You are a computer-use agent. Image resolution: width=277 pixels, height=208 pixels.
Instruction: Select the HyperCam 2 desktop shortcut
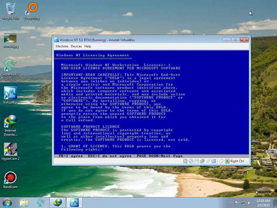click(x=11, y=152)
